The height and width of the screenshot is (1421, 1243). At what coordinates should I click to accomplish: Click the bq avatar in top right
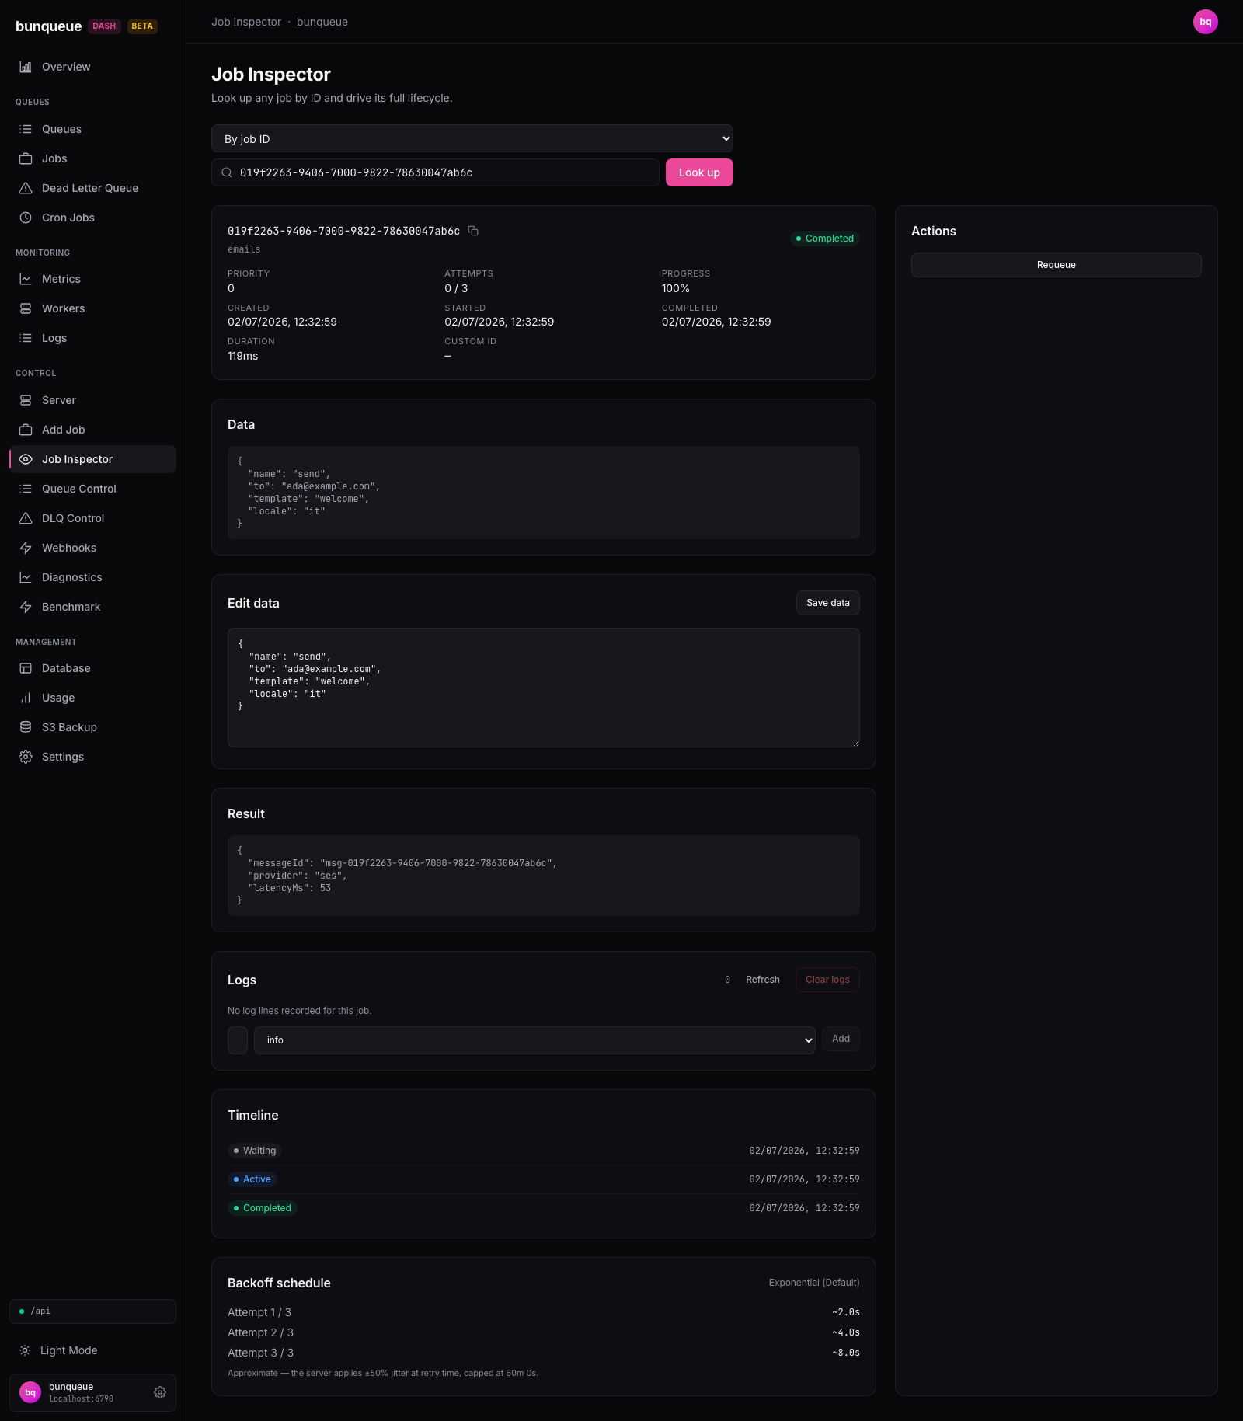(1206, 22)
